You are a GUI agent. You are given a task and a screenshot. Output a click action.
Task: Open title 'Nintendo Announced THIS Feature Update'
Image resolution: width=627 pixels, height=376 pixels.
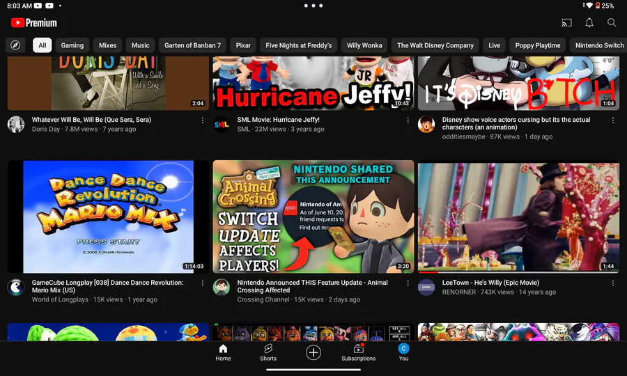click(312, 286)
